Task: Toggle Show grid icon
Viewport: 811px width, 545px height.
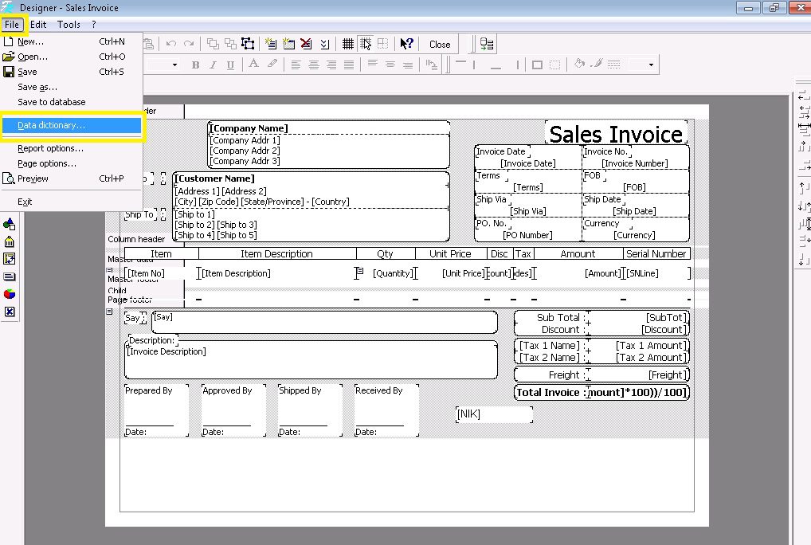Action: tap(348, 44)
